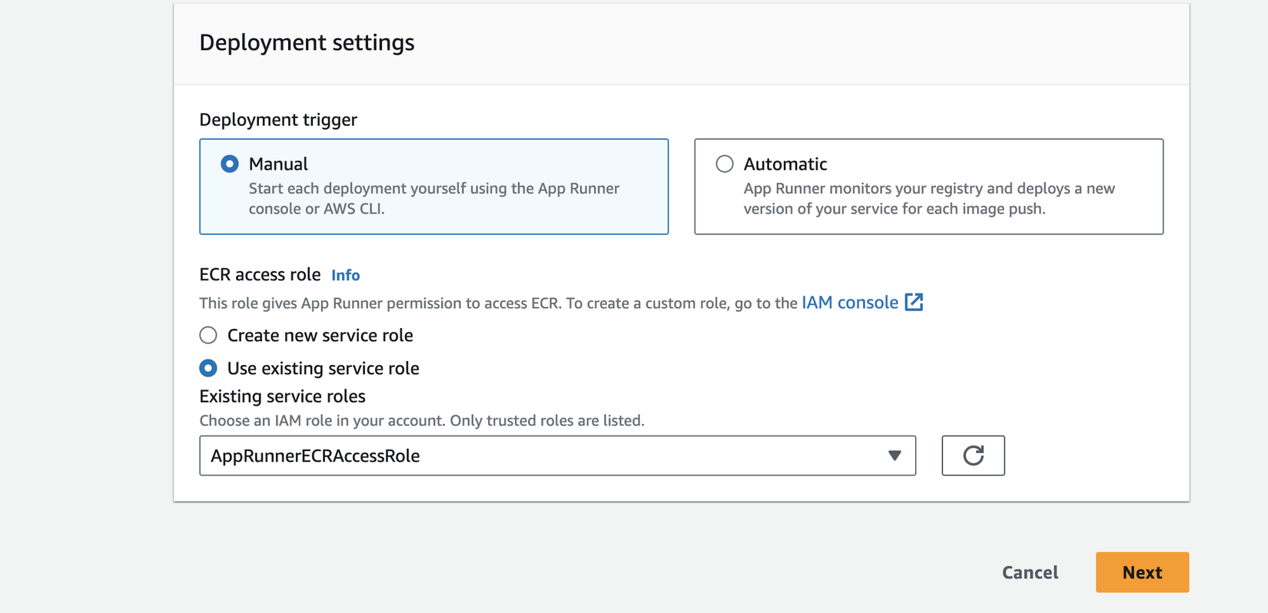Screen dimensions: 1268x613
Task: Open the AppRunnerECRAccessRole combo box
Action: coord(538,456)
